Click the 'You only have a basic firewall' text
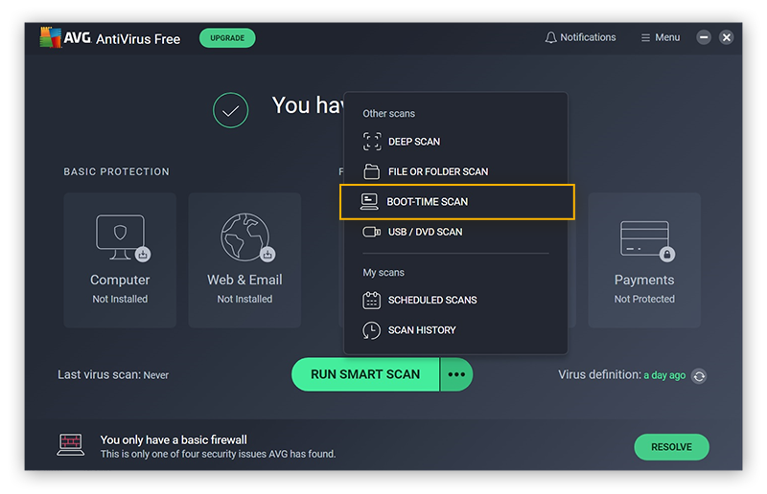The image size is (767, 494). pyautogui.click(x=174, y=439)
